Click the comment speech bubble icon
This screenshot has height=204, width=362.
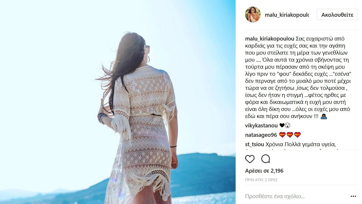pyautogui.click(x=266, y=159)
